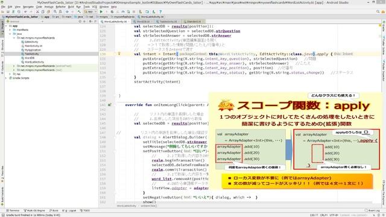Click the strQuestion reference on line 125
386x217 pixels.
tap(228, 31)
